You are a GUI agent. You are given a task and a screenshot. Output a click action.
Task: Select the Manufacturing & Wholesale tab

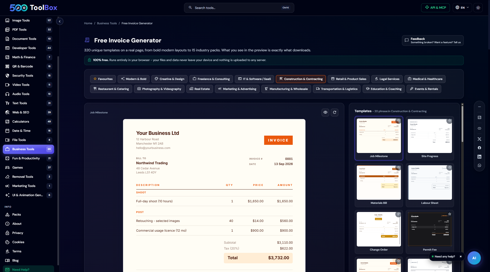(x=286, y=89)
